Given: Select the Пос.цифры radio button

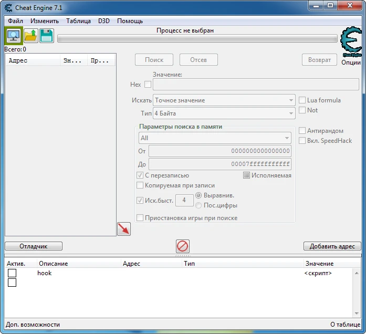Looking at the screenshot, I should 198,205.
